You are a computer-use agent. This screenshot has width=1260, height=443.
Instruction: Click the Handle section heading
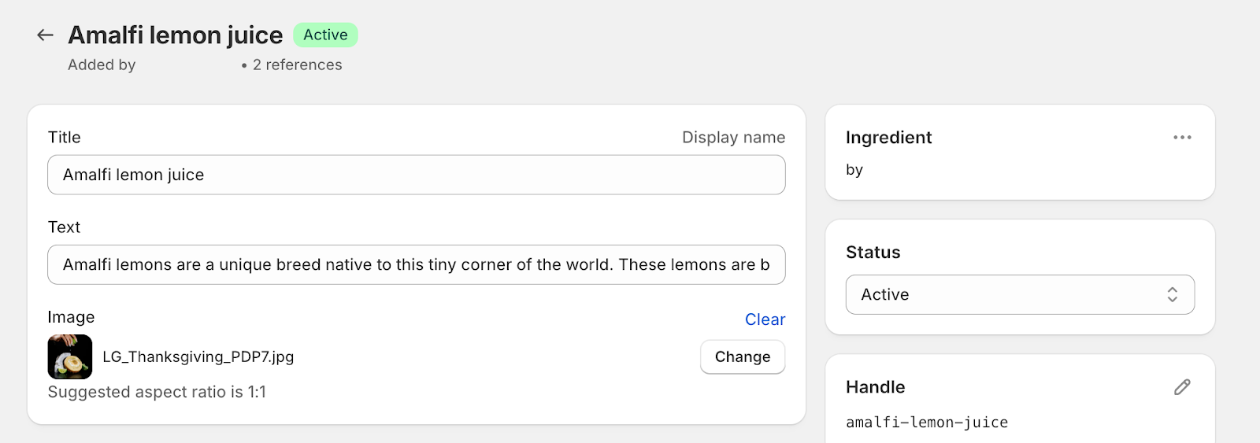click(875, 387)
